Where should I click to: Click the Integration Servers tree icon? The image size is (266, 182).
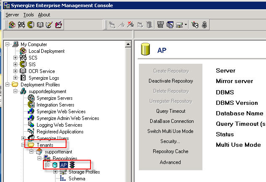(x=31, y=104)
